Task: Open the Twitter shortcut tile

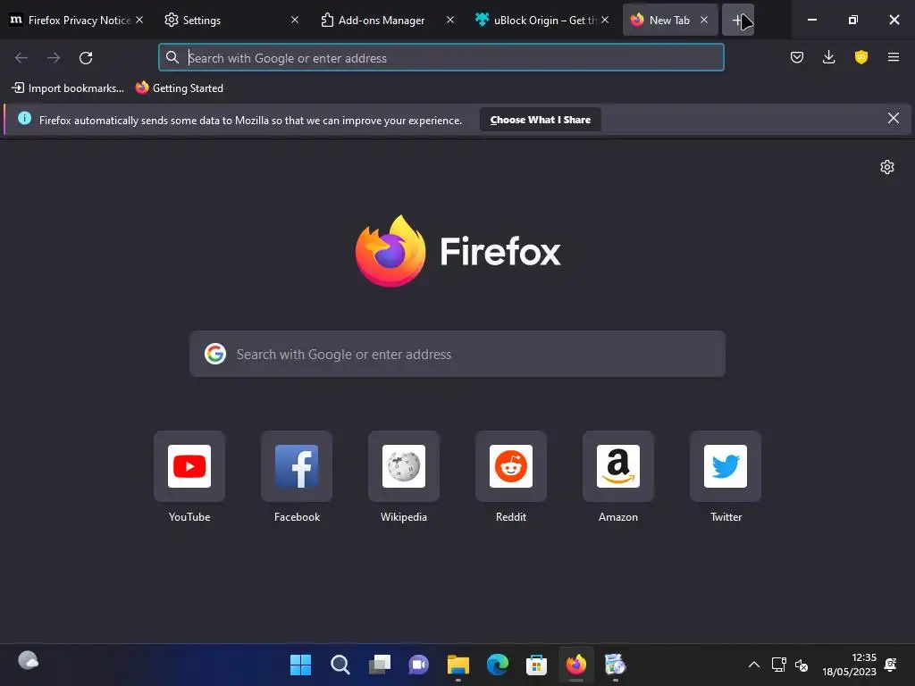Action: 726,466
